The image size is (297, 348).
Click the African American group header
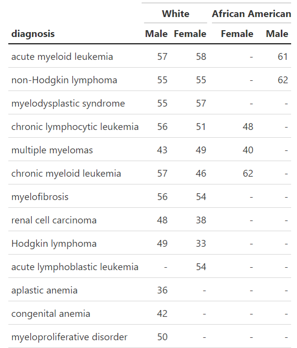(x=251, y=14)
